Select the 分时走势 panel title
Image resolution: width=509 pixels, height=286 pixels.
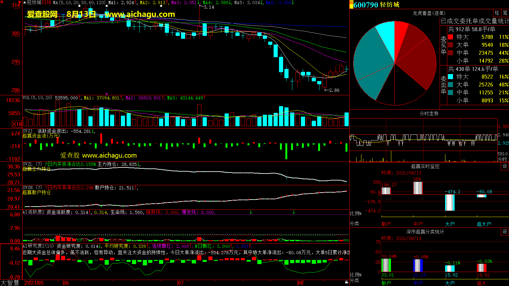429,113
